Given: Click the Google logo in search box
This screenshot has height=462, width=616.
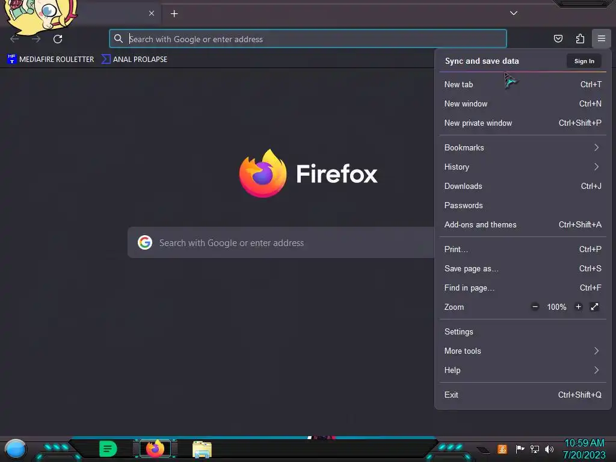Looking at the screenshot, I should [145, 242].
